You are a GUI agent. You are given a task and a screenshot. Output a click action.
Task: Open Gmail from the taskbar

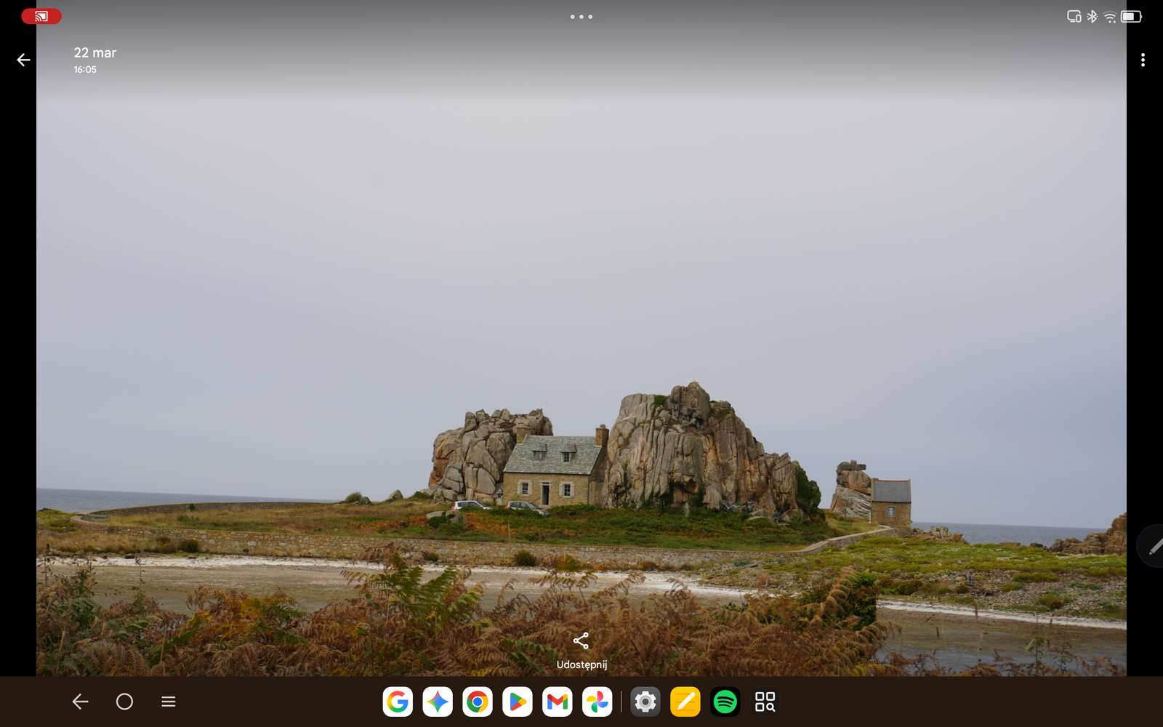[x=558, y=702]
